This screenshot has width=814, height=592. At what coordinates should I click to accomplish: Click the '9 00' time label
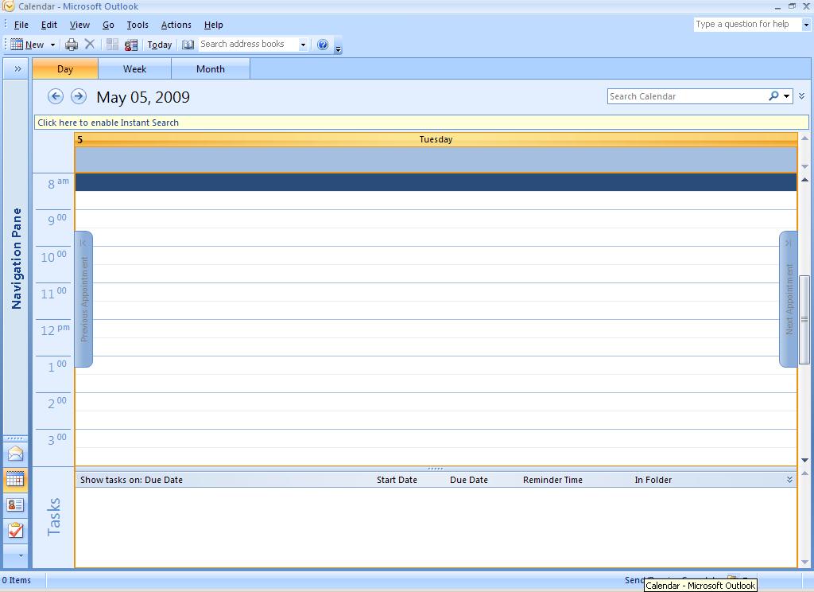tap(57, 220)
